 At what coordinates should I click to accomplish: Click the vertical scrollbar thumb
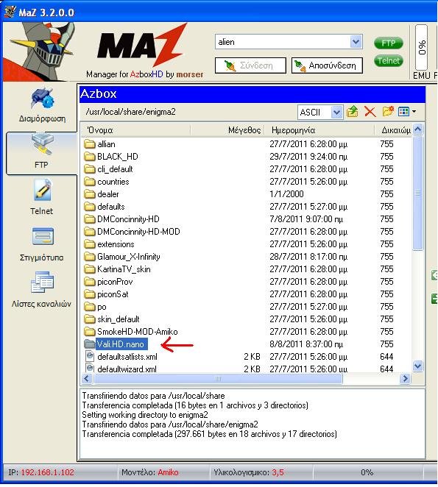(x=418, y=193)
